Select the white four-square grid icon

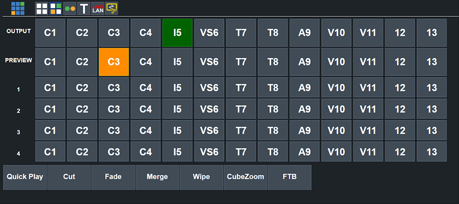(x=42, y=8)
